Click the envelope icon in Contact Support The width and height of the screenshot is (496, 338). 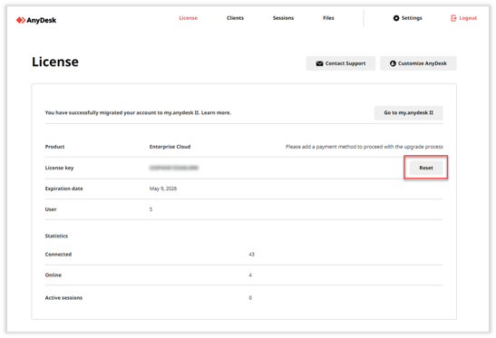pyautogui.click(x=319, y=63)
